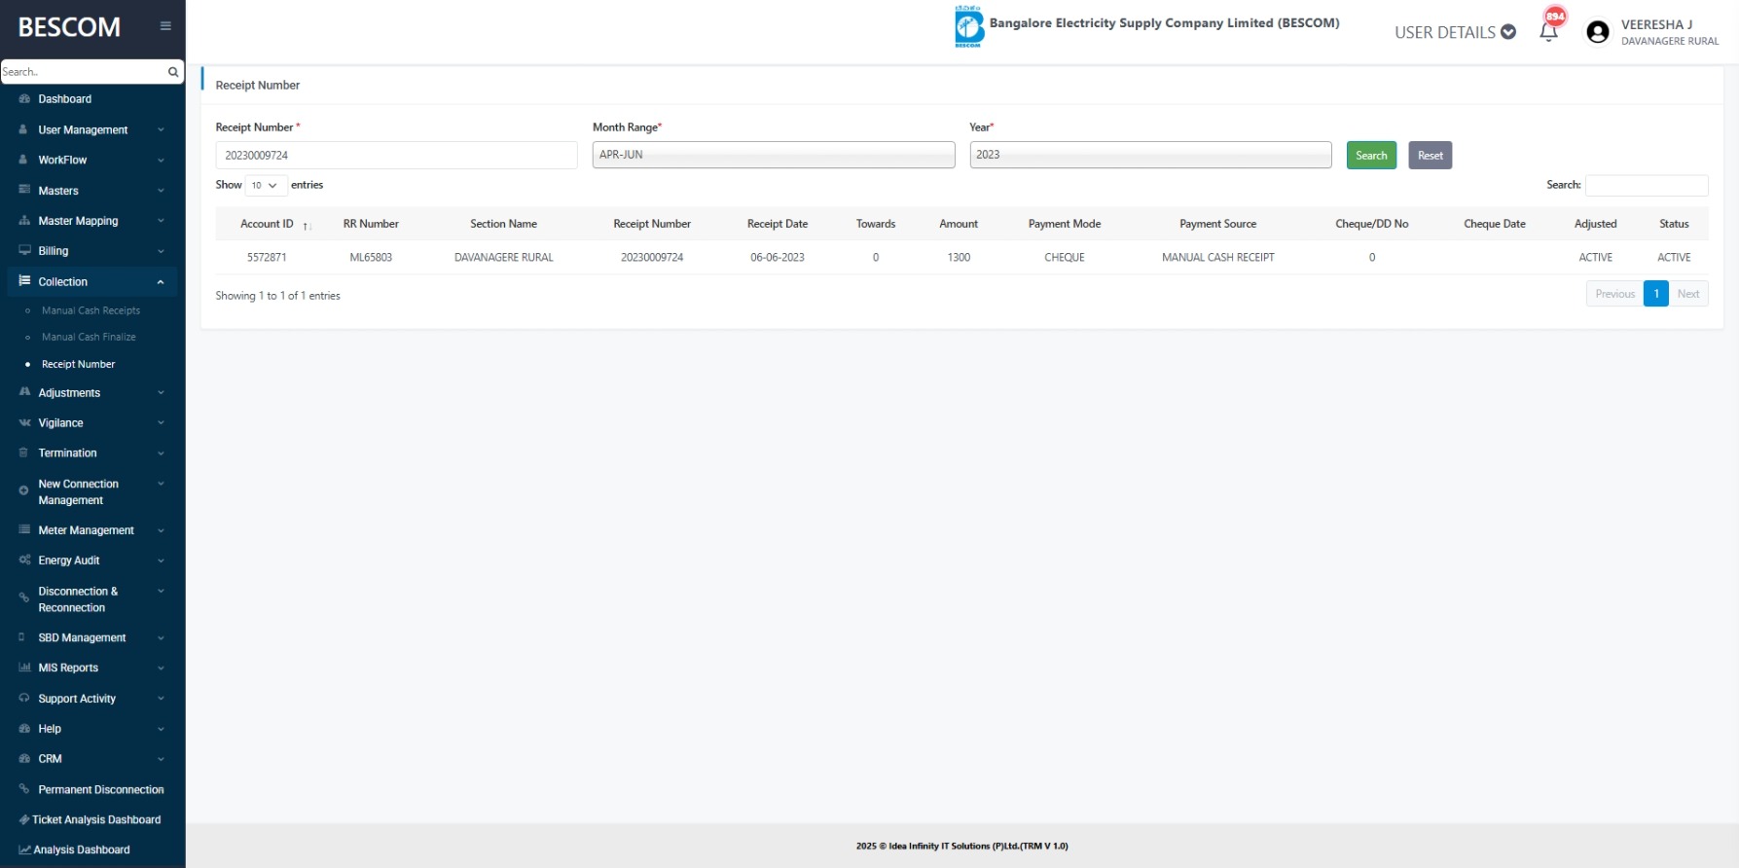Click the 06-06-2023 receipt date cell

tap(778, 258)
